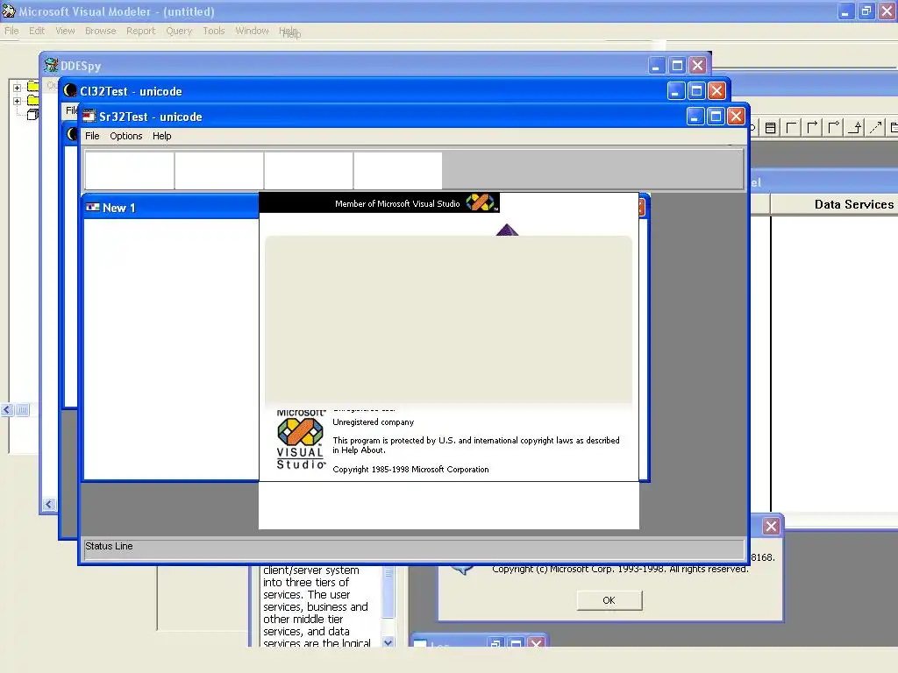Close the Sr32Test window

736,117
